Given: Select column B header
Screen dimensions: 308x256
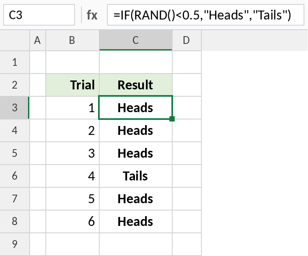Looking at the screenshot, I should [x=72, y=40].
